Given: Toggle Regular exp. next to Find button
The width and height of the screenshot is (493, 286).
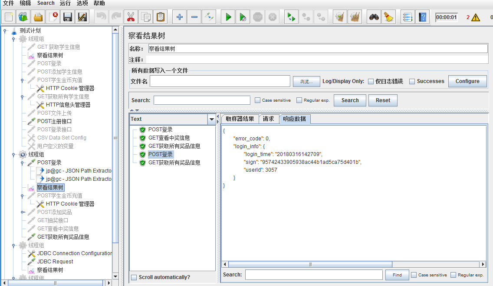Looking at the screenshot, I should [453, 275].
